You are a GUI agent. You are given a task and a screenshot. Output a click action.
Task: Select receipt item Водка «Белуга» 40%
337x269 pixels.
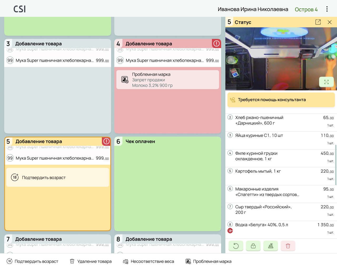281,230
